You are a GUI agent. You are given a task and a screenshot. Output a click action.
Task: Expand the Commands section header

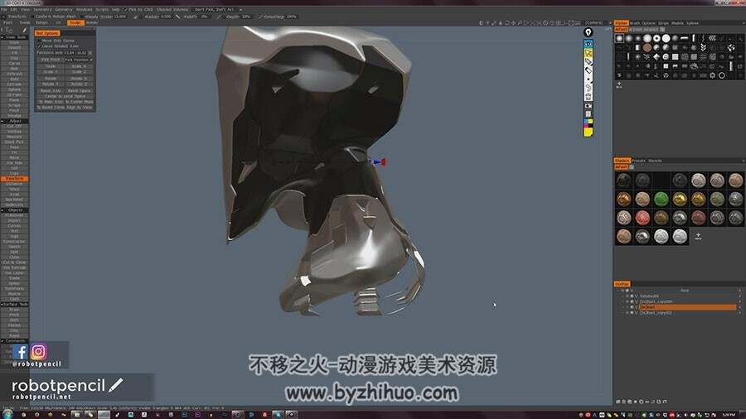tap(14, 340)
